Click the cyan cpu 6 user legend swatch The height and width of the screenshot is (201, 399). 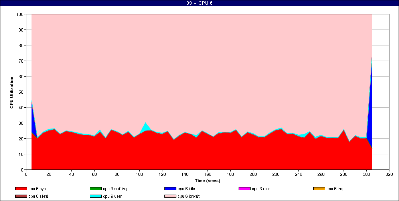pos(95,197)
